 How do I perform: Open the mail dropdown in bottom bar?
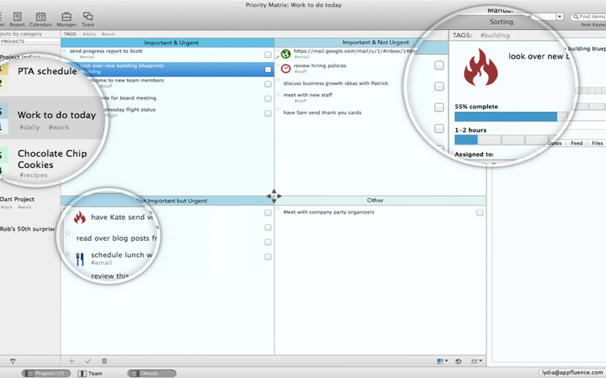tap(476, 361)
